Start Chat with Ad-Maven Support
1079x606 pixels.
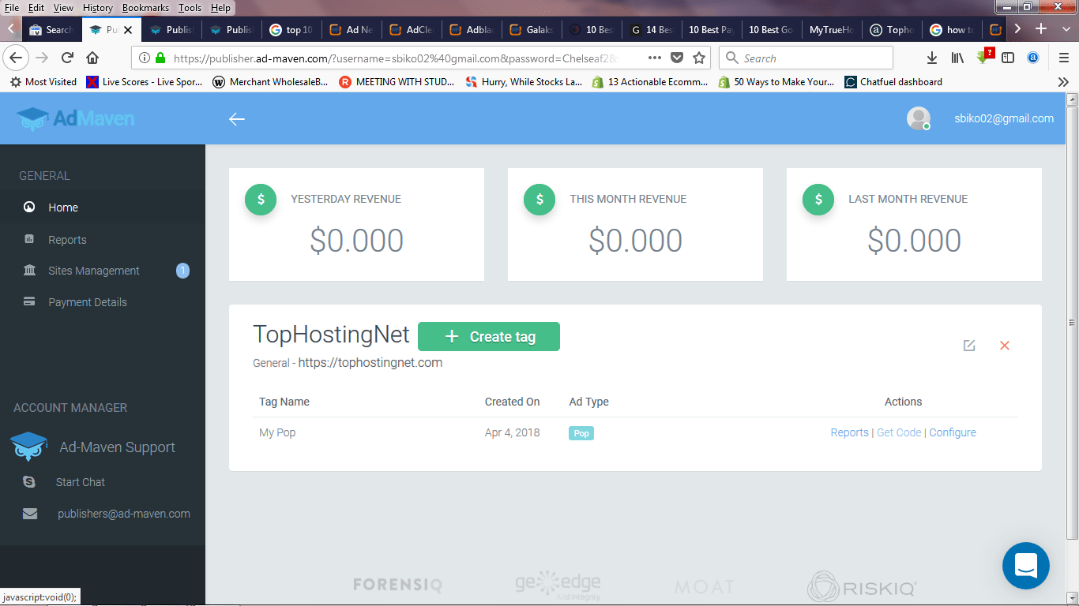coord(81,482)
